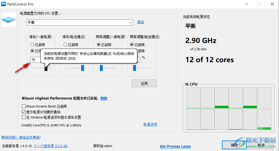The height and width of the screenshot is (151, 279).
Task: Toggle 显示电源计划更改通知 checkbox
Action: point(24,112)
